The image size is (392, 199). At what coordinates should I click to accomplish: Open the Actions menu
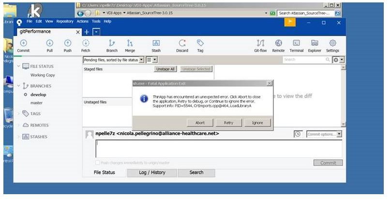[x=82, y=21]
